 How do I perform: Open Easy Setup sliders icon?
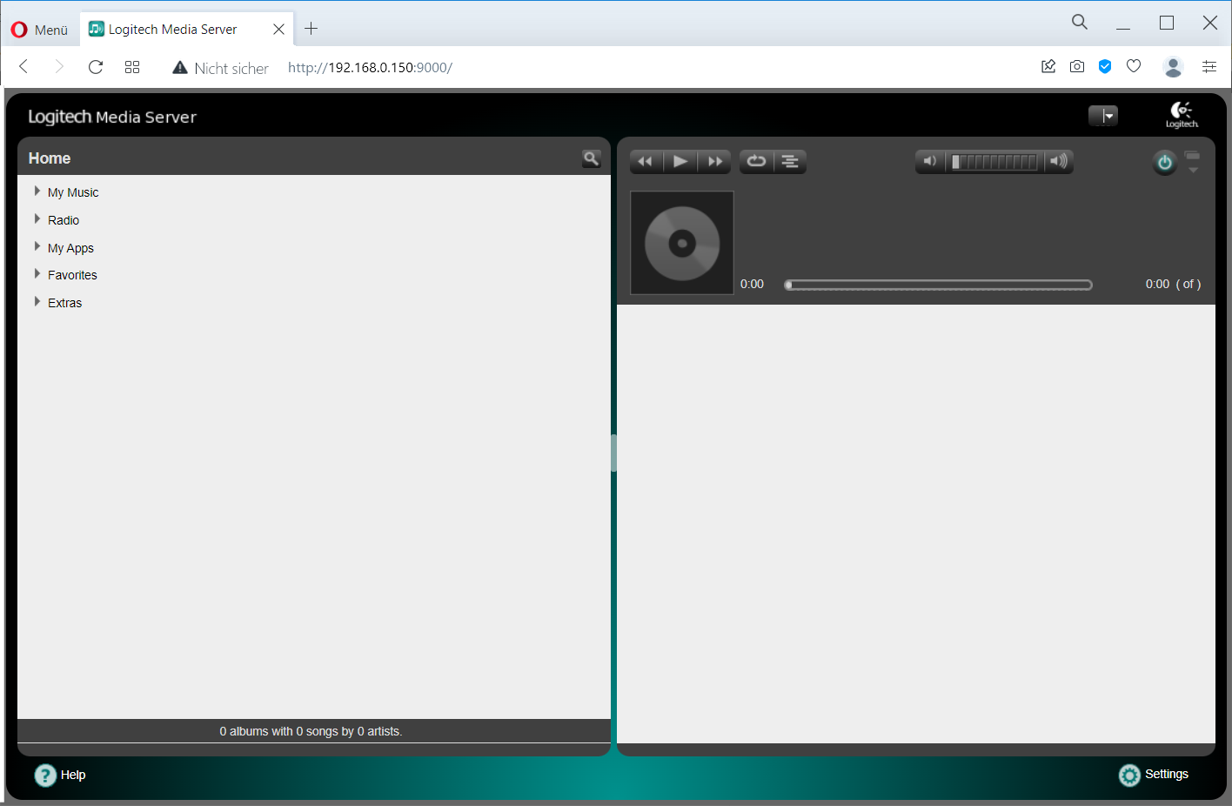click(1209, 66)
